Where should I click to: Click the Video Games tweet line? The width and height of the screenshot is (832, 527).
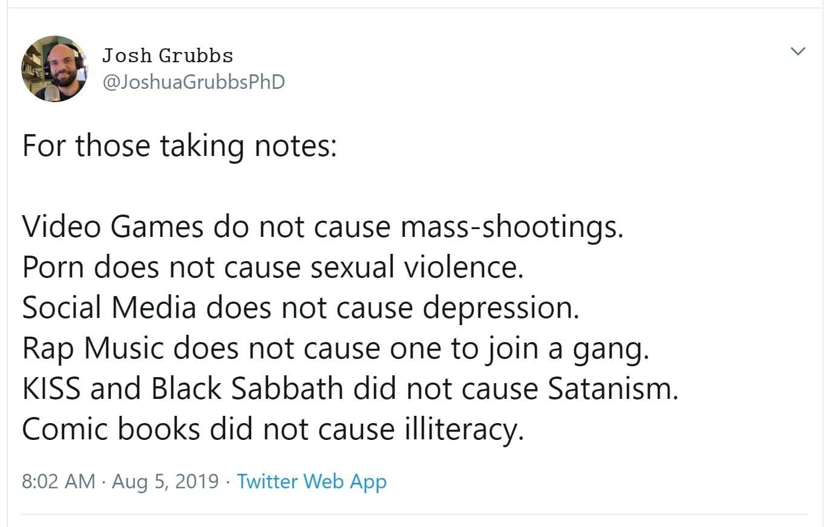coord(322,227)
